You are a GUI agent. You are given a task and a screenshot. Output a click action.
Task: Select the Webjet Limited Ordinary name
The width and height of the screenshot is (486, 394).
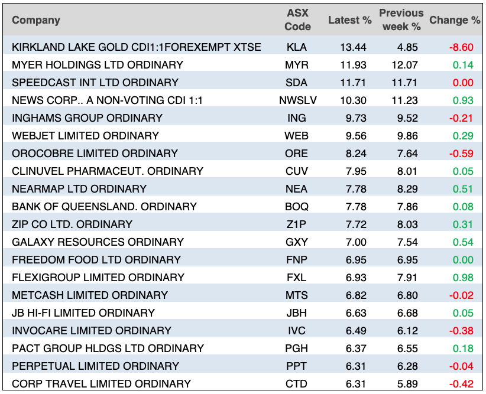(86, 136)
